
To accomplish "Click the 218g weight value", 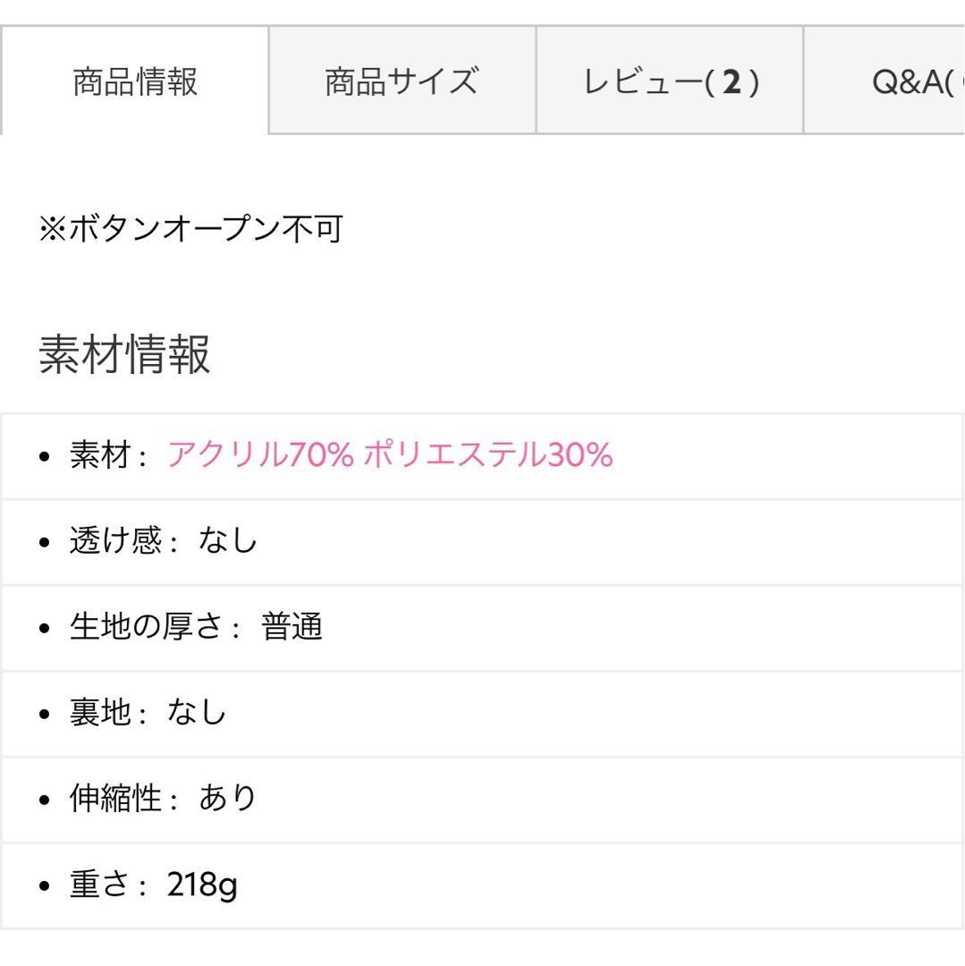I will 202,885.
